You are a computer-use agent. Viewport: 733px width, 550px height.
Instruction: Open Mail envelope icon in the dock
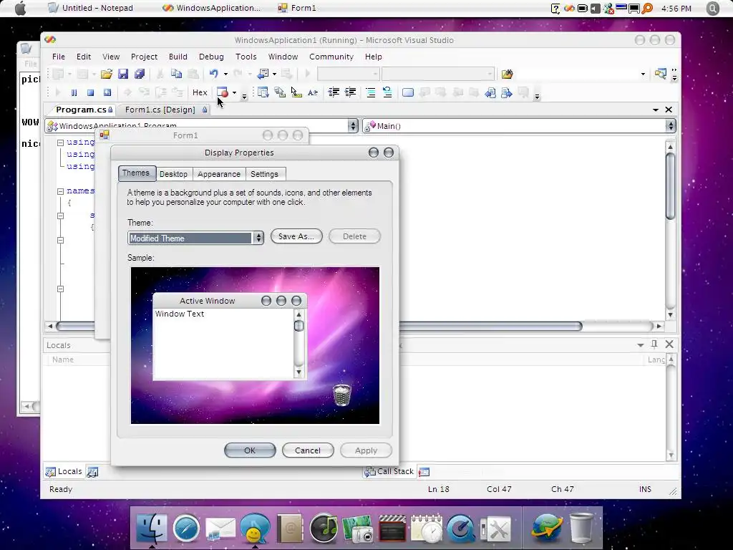[x=220, y=529]
